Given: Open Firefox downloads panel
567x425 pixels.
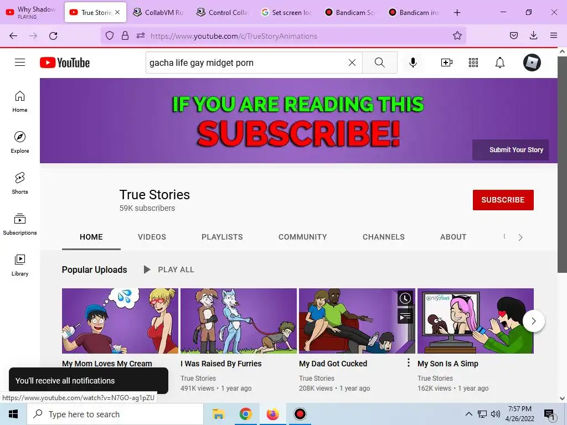Looking at the screenshot, I should 533,35.
